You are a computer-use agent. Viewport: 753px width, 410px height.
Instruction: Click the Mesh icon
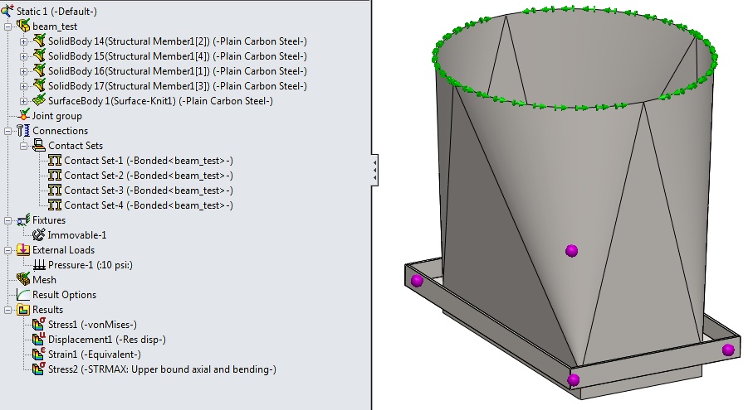pyautogui.click(x=23, y=279)
